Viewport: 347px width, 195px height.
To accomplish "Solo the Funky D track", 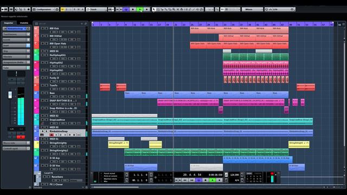I will pos(47,78).
